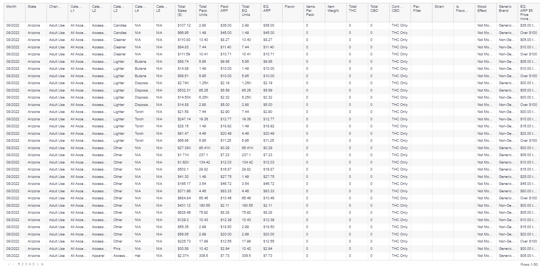
Task: Click the Total THC column header
Action: click(x=353, y=8)
